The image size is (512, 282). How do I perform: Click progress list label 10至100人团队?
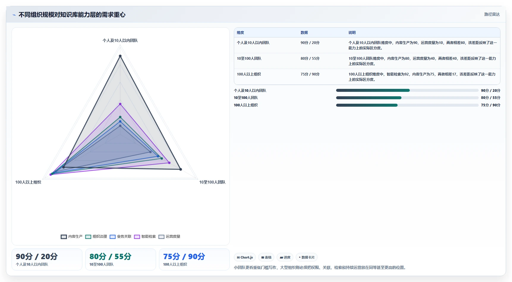click(x=246, y=98)
